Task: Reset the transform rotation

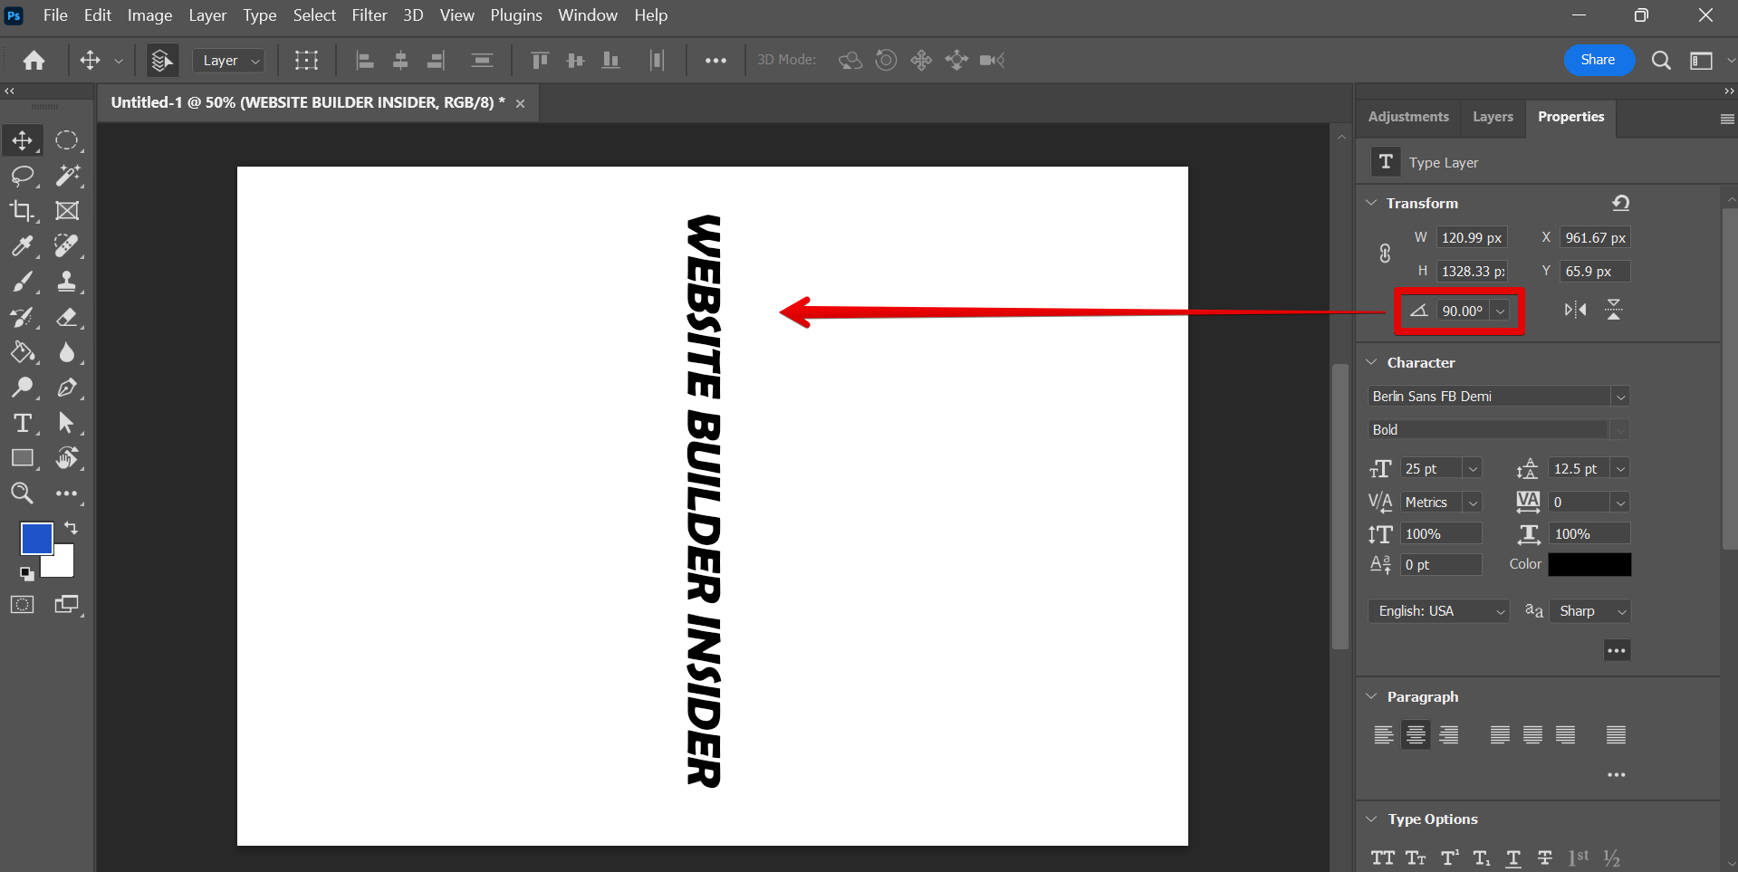Action: [x=1620, y=203]
